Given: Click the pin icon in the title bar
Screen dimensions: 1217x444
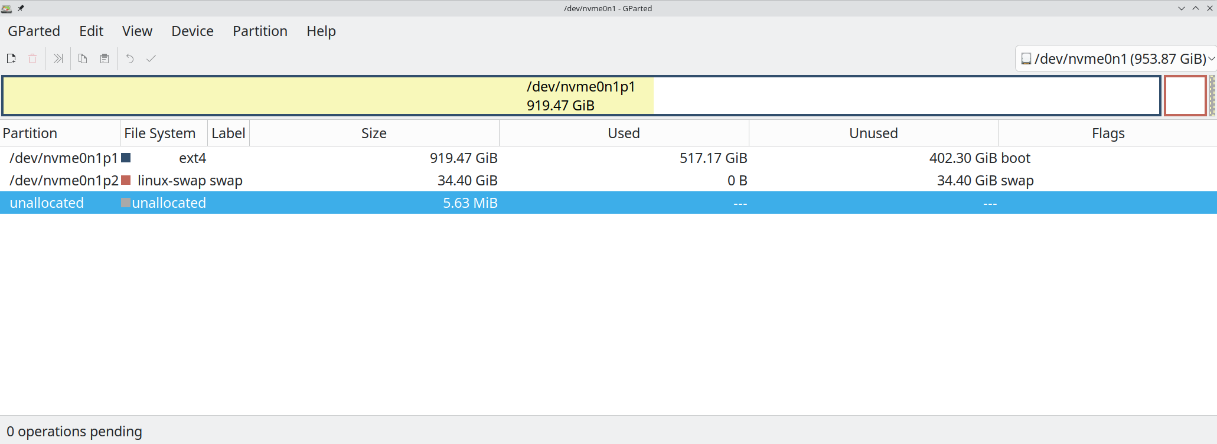Looking at the screenshot, I should [21, 8].
